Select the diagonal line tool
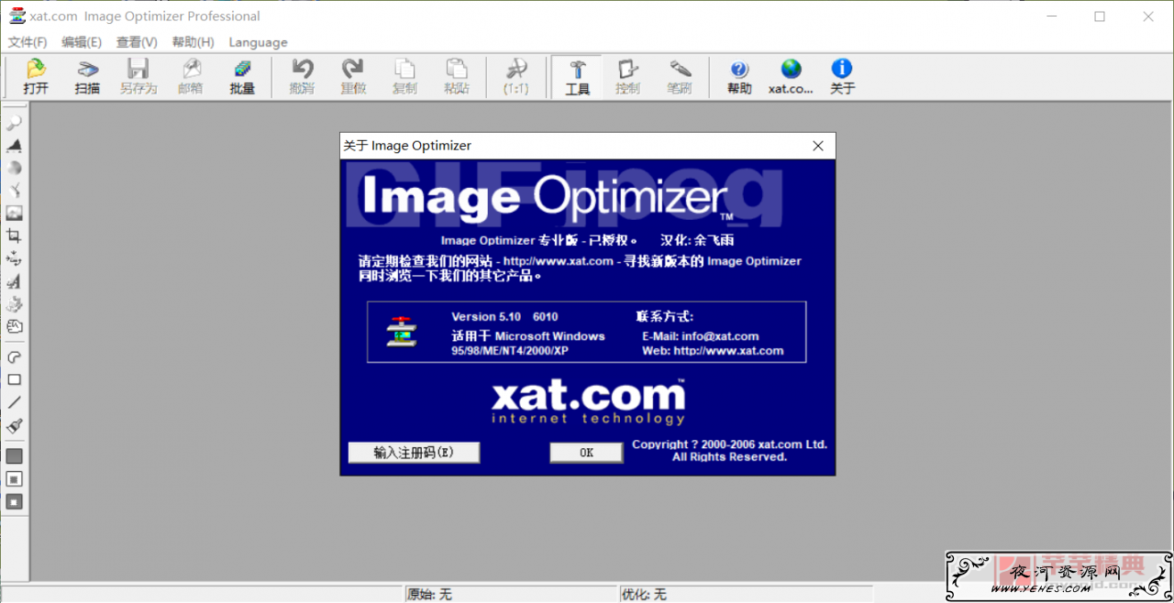This screenshot has width=1174, height=603. coord(15,403)
